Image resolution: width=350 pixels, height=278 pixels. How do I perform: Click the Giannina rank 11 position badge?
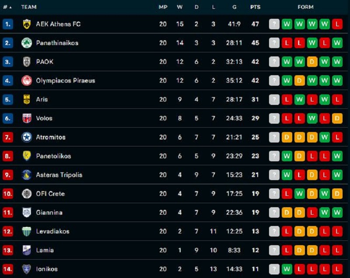pyautogui.click(x=8, y=212)
